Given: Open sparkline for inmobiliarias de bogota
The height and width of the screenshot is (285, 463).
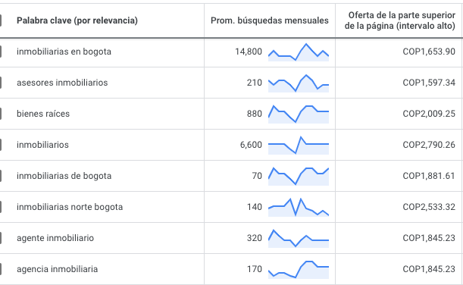Looking at the screenshot, I should coord(299,177).
